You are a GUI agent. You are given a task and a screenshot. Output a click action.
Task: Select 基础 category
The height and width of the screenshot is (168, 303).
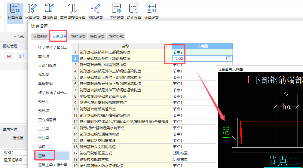pos(52,156)
